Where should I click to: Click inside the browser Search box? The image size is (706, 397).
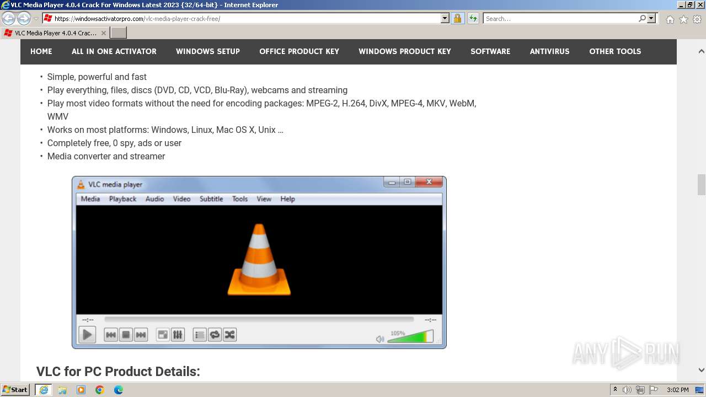point(560,19)
